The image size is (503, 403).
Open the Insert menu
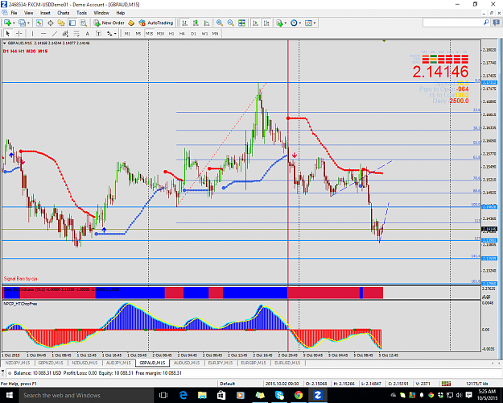tap(45, 13)
